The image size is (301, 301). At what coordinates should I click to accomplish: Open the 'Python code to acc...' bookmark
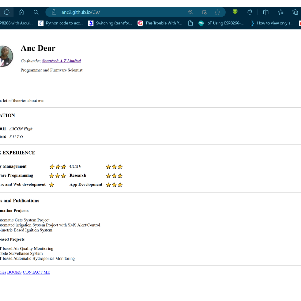64,23
